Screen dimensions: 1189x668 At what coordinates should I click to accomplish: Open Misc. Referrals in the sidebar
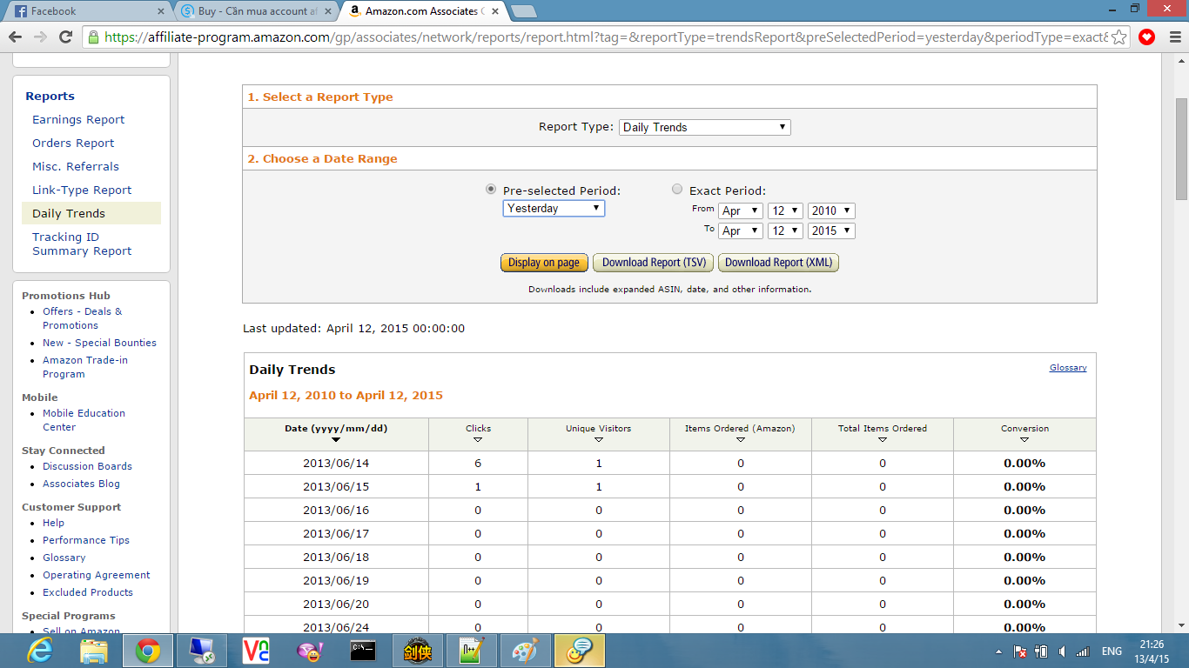pos(76,167)
